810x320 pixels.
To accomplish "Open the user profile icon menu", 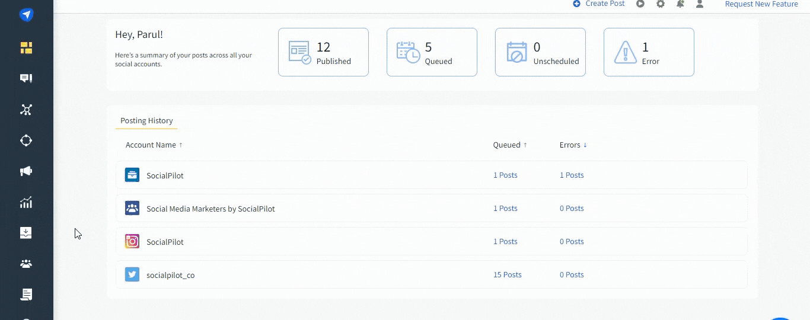I will point(700,4).
